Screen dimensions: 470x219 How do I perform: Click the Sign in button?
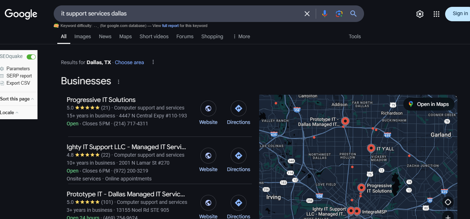pos(458,14)
